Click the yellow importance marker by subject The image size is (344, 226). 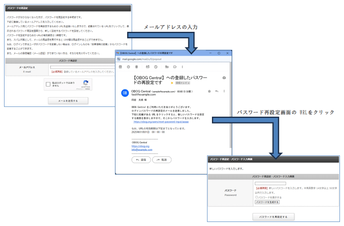[x=172, y=83]
